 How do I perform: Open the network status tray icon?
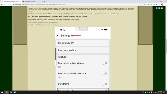[154, 92]
